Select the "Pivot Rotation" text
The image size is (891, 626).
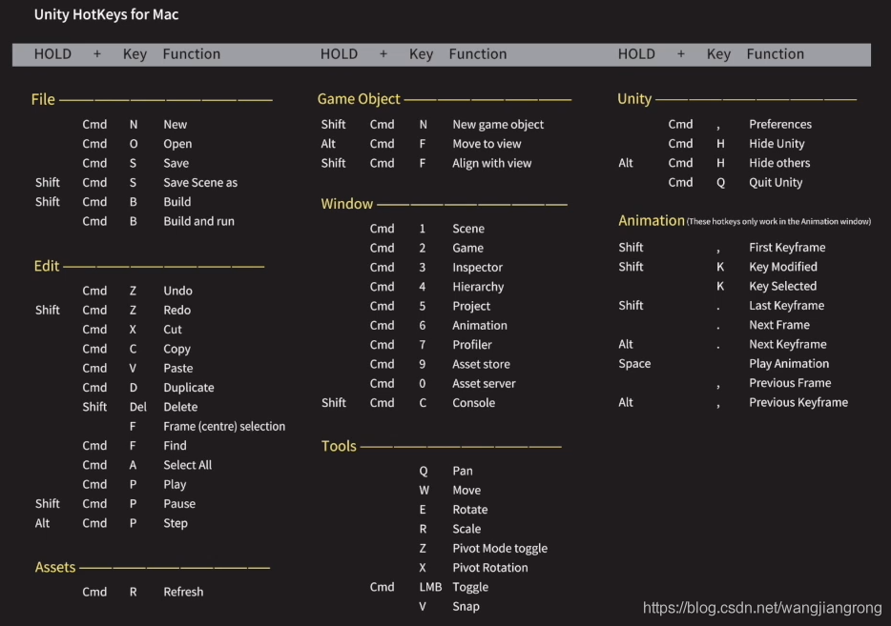coord(490,568)
